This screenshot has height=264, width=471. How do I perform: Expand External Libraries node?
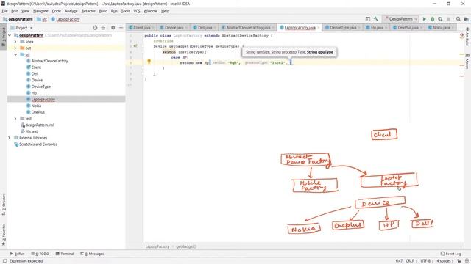(10, 138)
